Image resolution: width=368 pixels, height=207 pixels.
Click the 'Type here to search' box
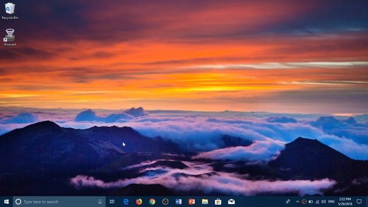point(59,202)
